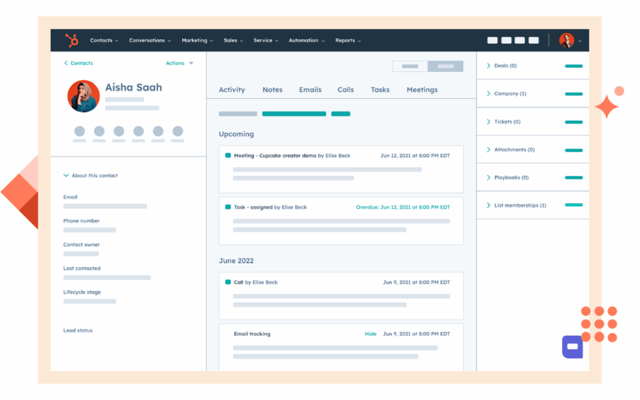Click the June 2022 section heading
This screenshot has width=640, height=400.
[x=236, y=261]
